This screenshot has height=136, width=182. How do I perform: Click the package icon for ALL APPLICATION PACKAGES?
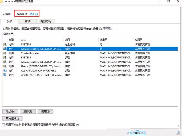pyautogui.click(x=5, y=71)
